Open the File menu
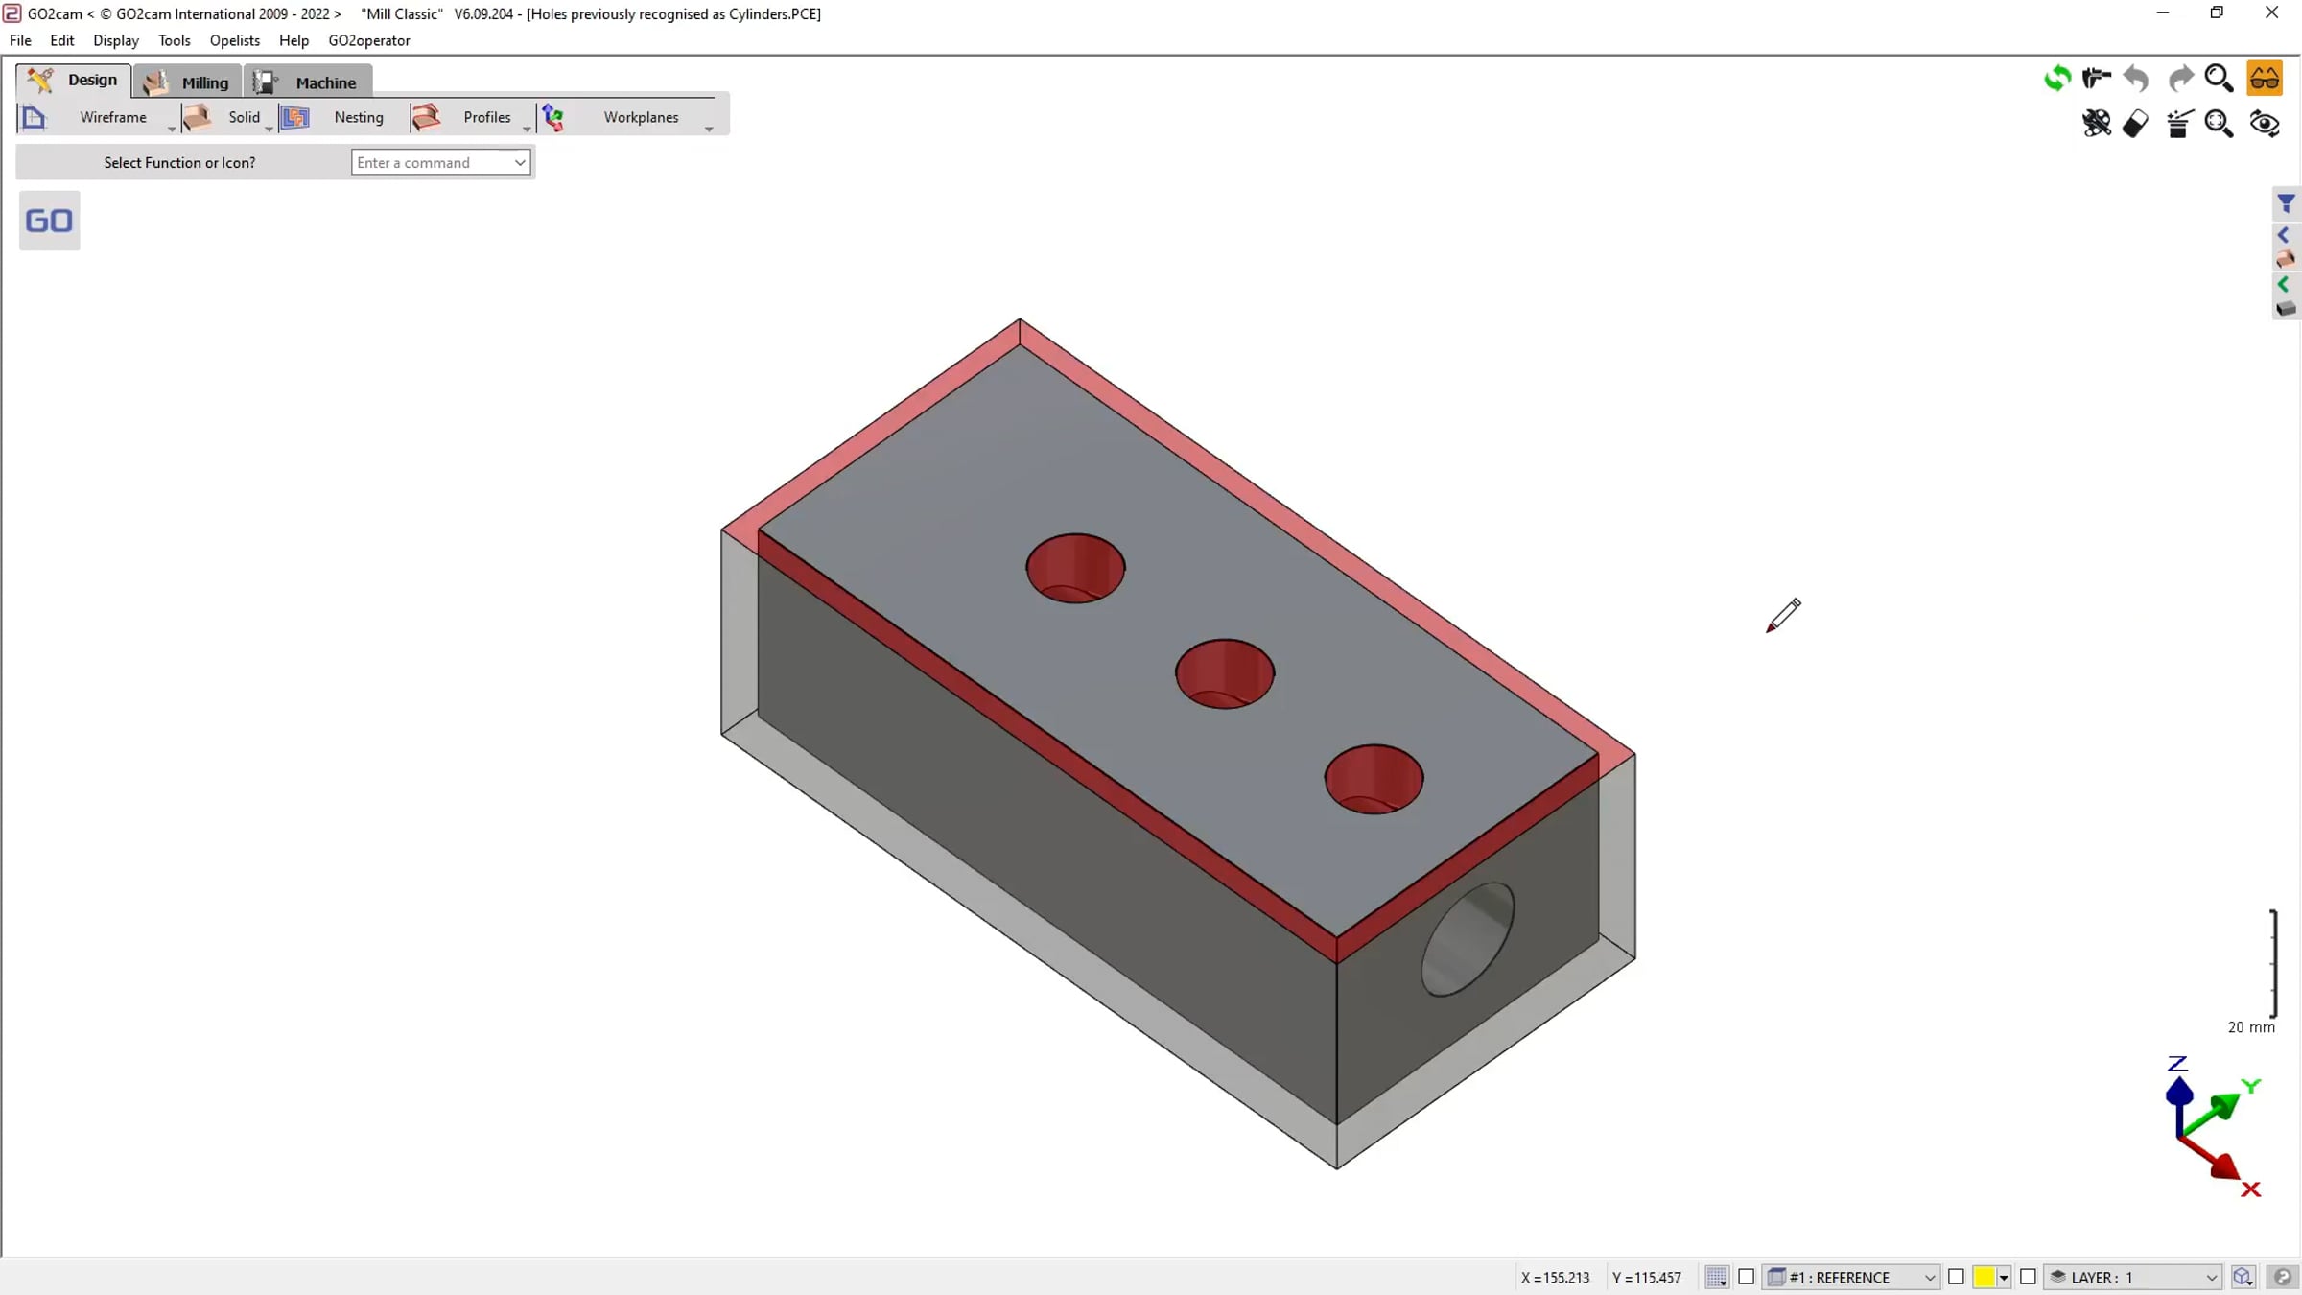The height and width of the screenshot is (1295, 2302). tap(20, 40)
